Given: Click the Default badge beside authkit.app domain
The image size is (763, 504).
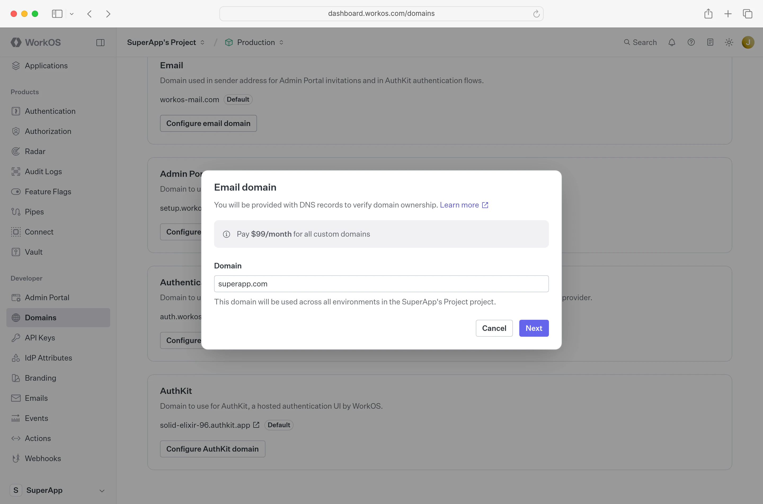Looking at the screenshot, I should pyautogui.click(x=278, y=425).
